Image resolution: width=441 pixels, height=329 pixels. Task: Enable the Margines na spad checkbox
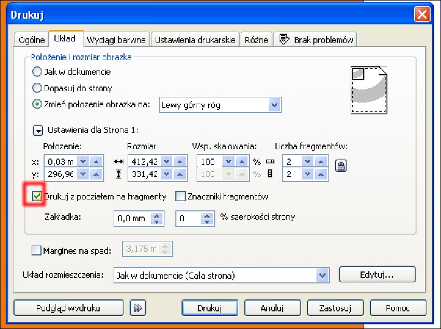(x=36, y=251)
